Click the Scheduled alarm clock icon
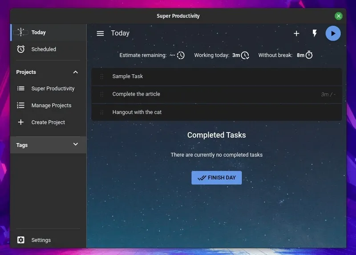Screen dimensions: 356x255 pos(21,49)
